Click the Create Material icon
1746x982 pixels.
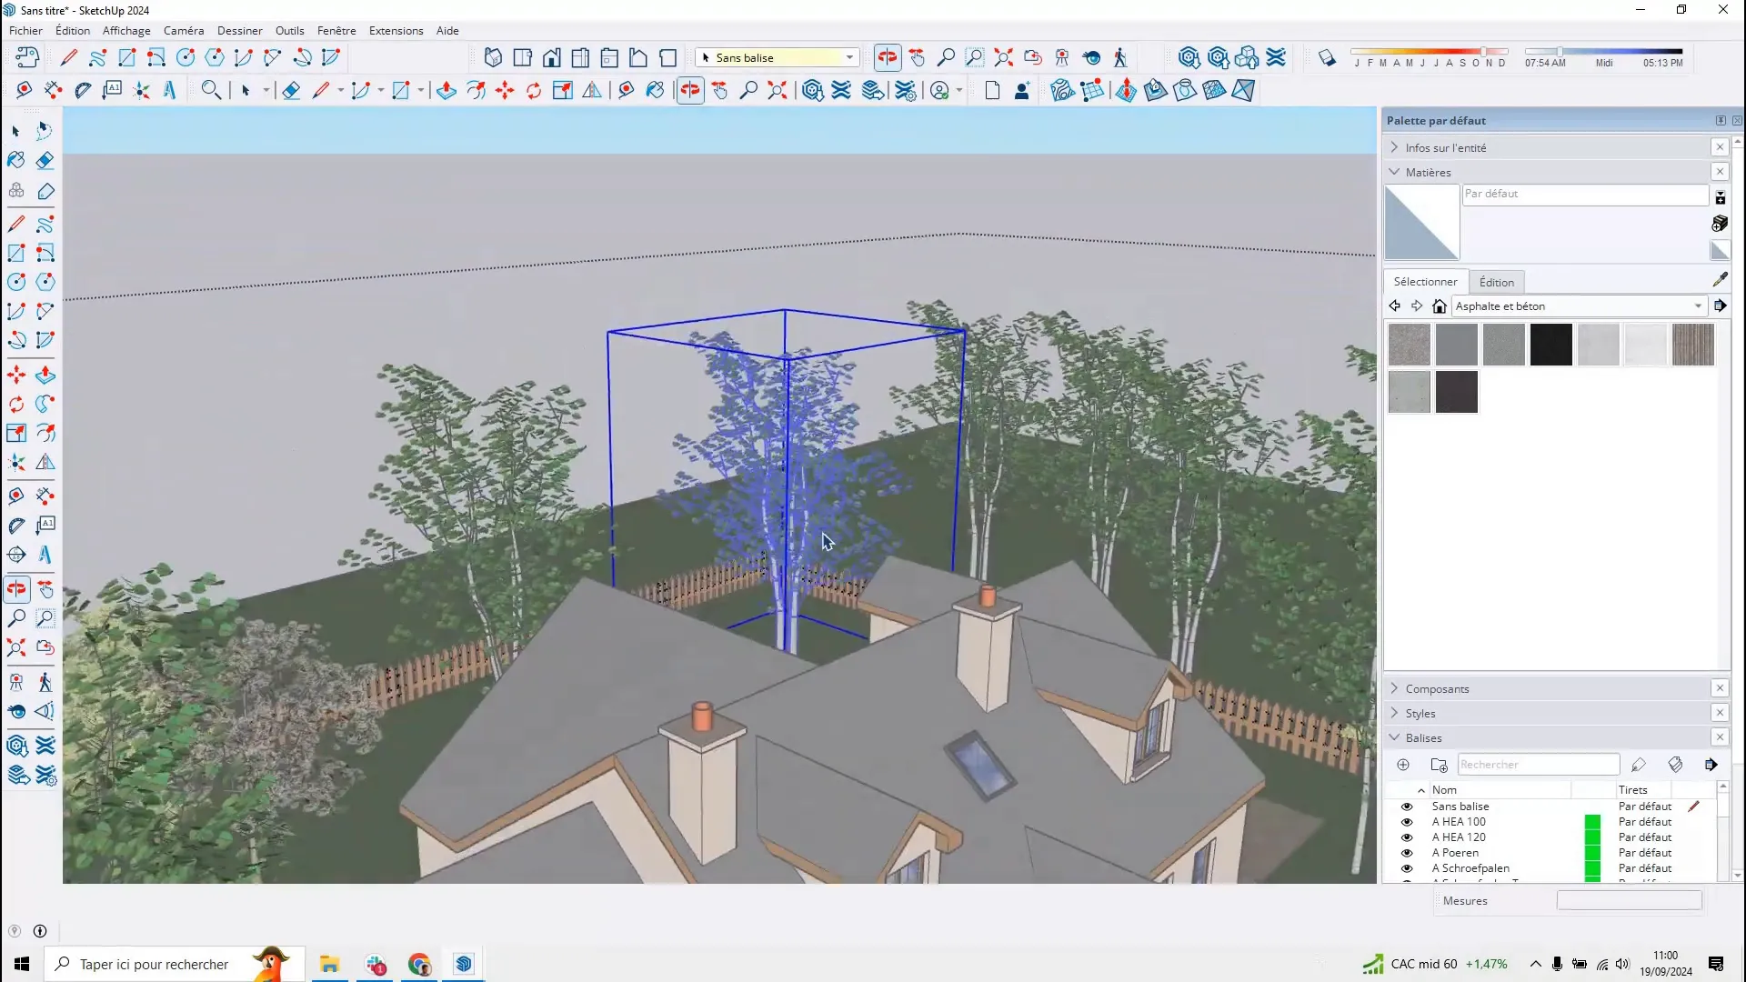(x=1720, y=223)
